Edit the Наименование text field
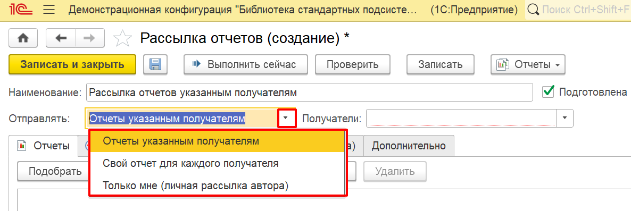 pos(310,92)
